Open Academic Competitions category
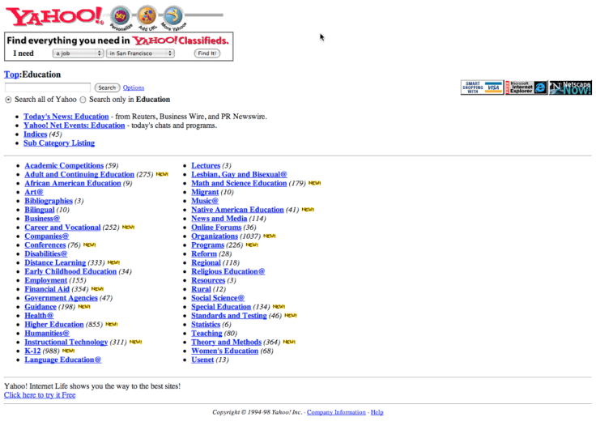The image size is (596, 447). [x=64, y=165]
